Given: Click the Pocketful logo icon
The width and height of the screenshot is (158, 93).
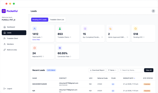Looking at the screenshot, I should 4,11.
